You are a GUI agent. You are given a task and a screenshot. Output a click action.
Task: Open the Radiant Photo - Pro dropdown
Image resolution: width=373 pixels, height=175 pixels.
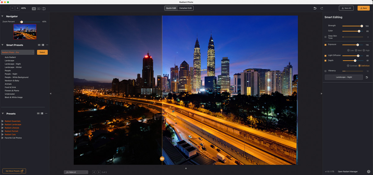[x=18, y=52]
